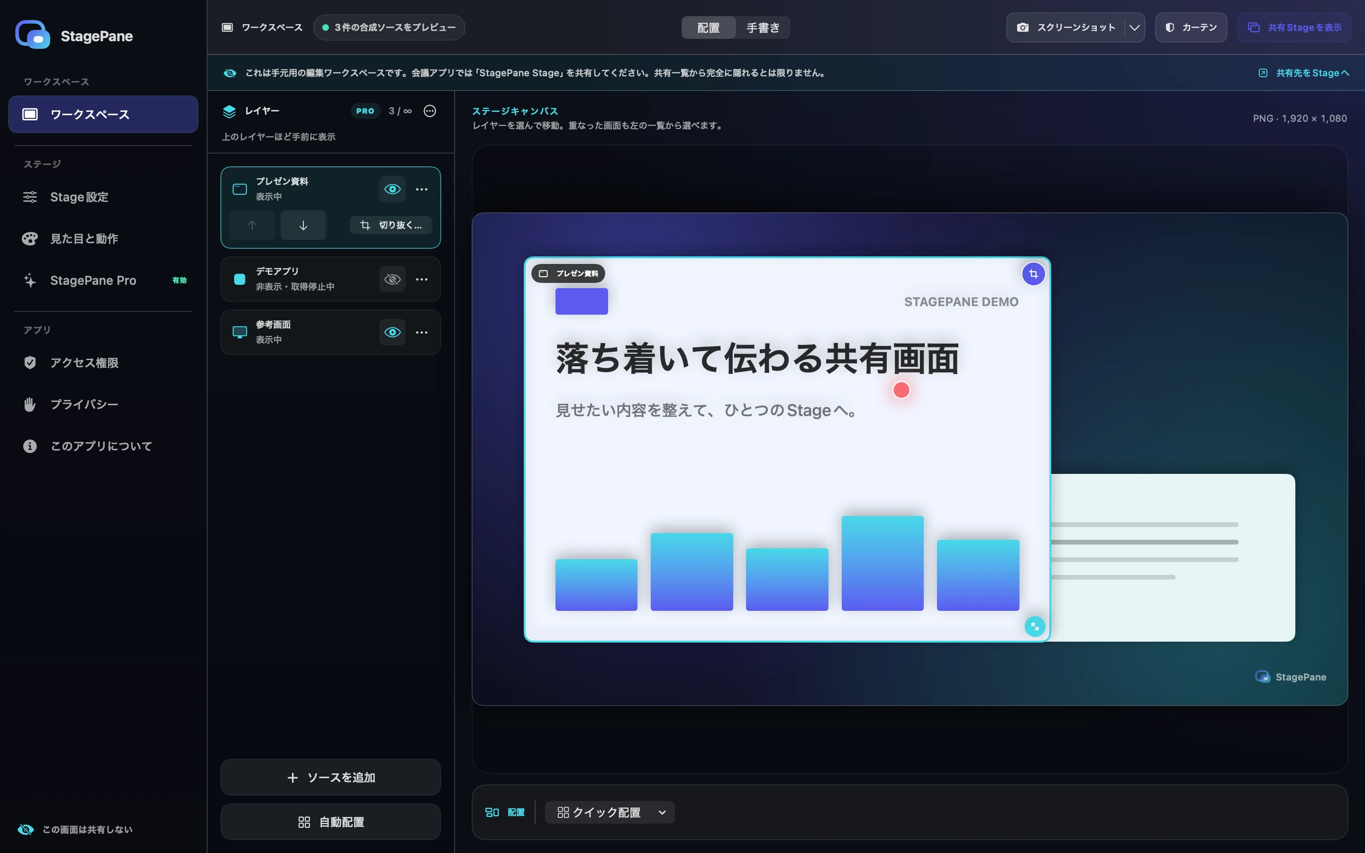Open このアプリについて in sidebar
This screenshot has width=1365, height=853.
coord(103,446)
